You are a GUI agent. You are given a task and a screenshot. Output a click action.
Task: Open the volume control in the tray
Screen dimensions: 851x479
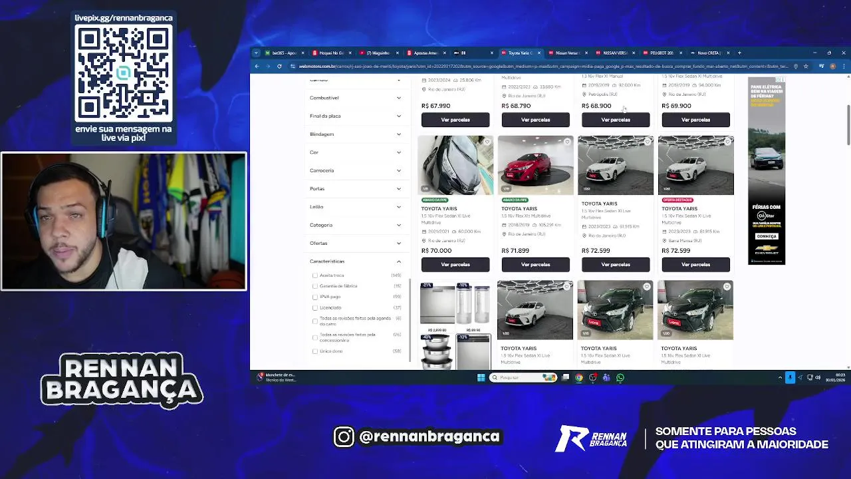pos(818,377)
